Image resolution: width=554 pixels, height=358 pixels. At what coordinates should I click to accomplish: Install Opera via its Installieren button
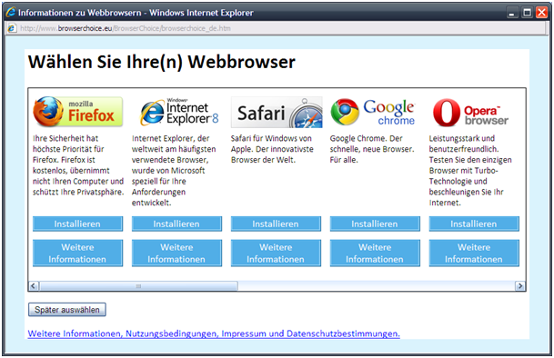[x=474, y=224]
